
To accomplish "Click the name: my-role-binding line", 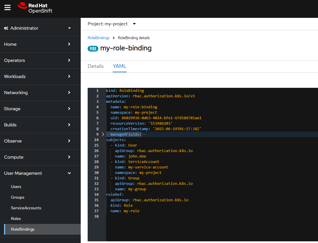I will (x=134, y=107).
